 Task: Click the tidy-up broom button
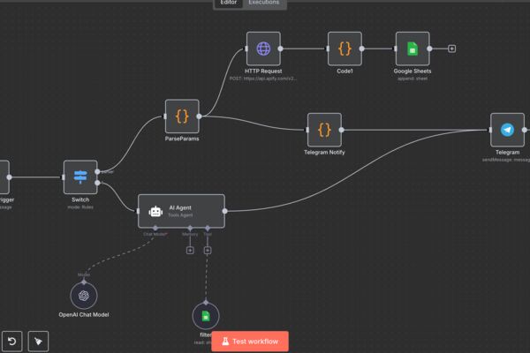click(38, 342)
